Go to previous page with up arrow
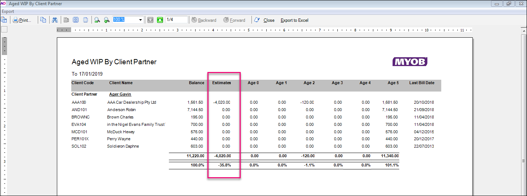The width and height of the screenshot is (527, 196). [x=150, y=20]
